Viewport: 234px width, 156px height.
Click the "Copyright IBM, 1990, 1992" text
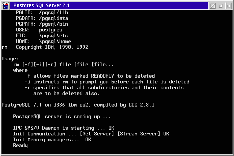pos(52,47)
